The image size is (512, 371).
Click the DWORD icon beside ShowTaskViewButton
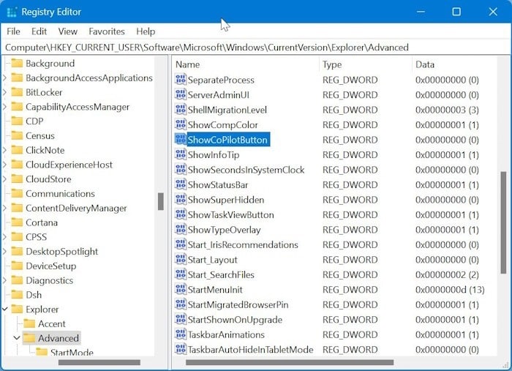click(x=181, y=215)
